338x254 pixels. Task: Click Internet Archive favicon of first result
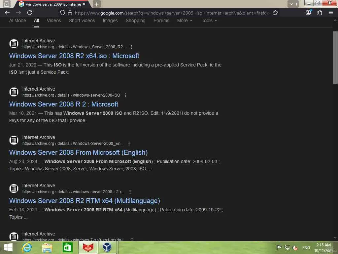pyautogui.click(x=14, y=44)
